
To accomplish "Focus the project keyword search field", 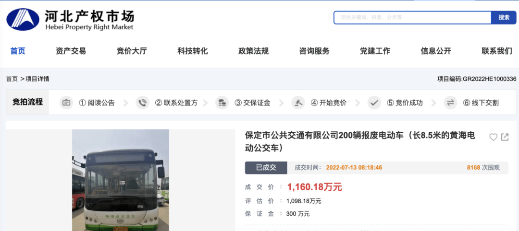I will [412, 18].
